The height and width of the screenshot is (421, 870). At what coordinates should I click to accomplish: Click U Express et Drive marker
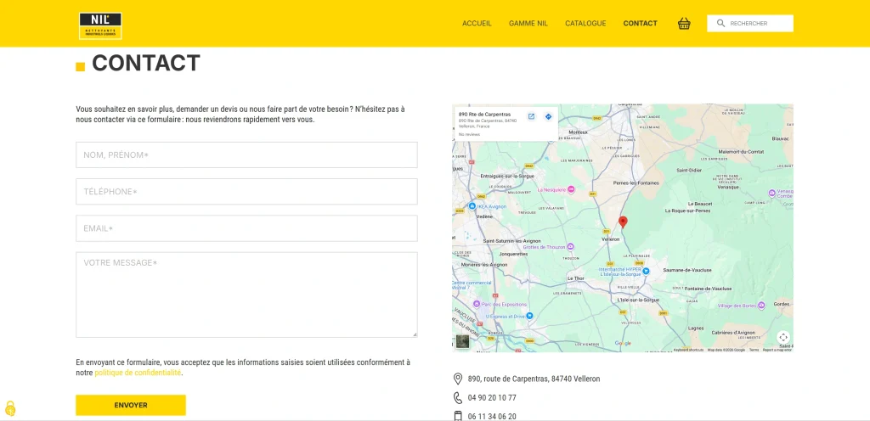[529, 316]
